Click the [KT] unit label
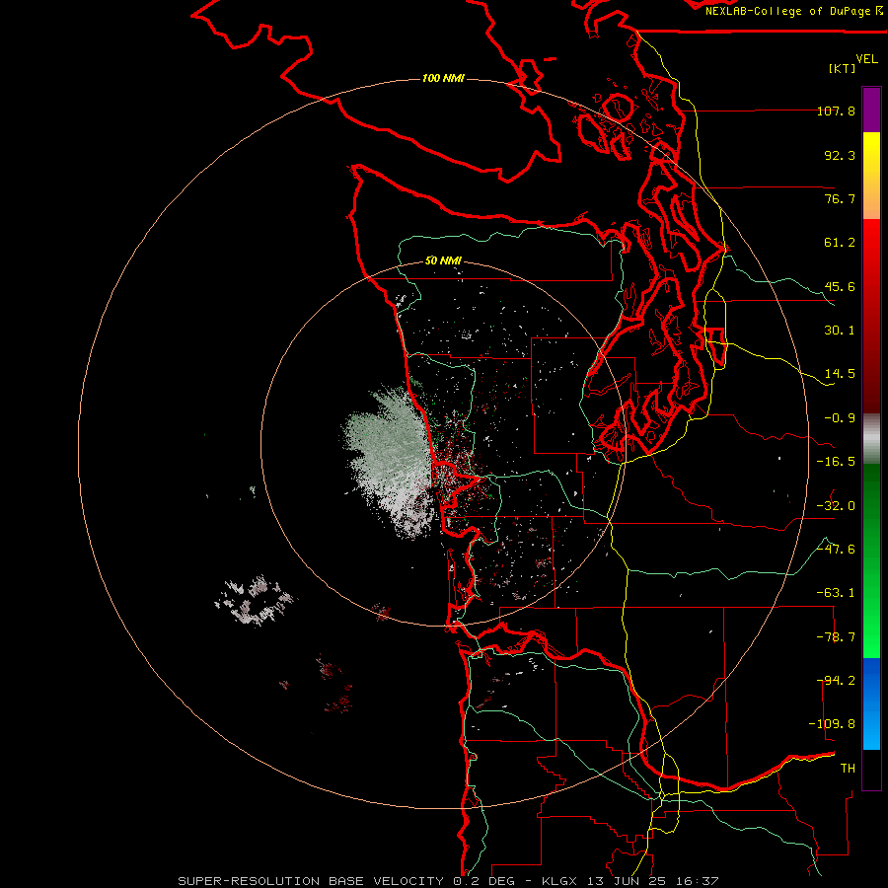The image size is (888, 888). (843, 68)
